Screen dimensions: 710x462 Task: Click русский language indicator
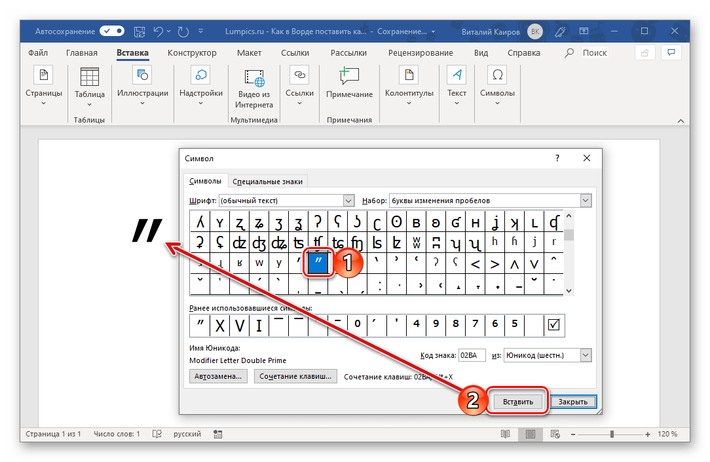[x=187, y=434]
